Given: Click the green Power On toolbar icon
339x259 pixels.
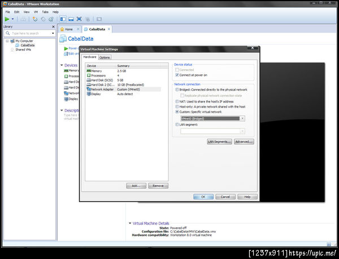Looking at the screenshot, I should click(x=7, y=19).
